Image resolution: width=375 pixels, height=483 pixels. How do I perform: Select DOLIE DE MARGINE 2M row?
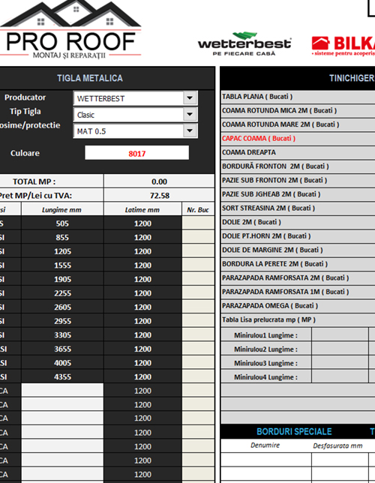click(298, 250)
